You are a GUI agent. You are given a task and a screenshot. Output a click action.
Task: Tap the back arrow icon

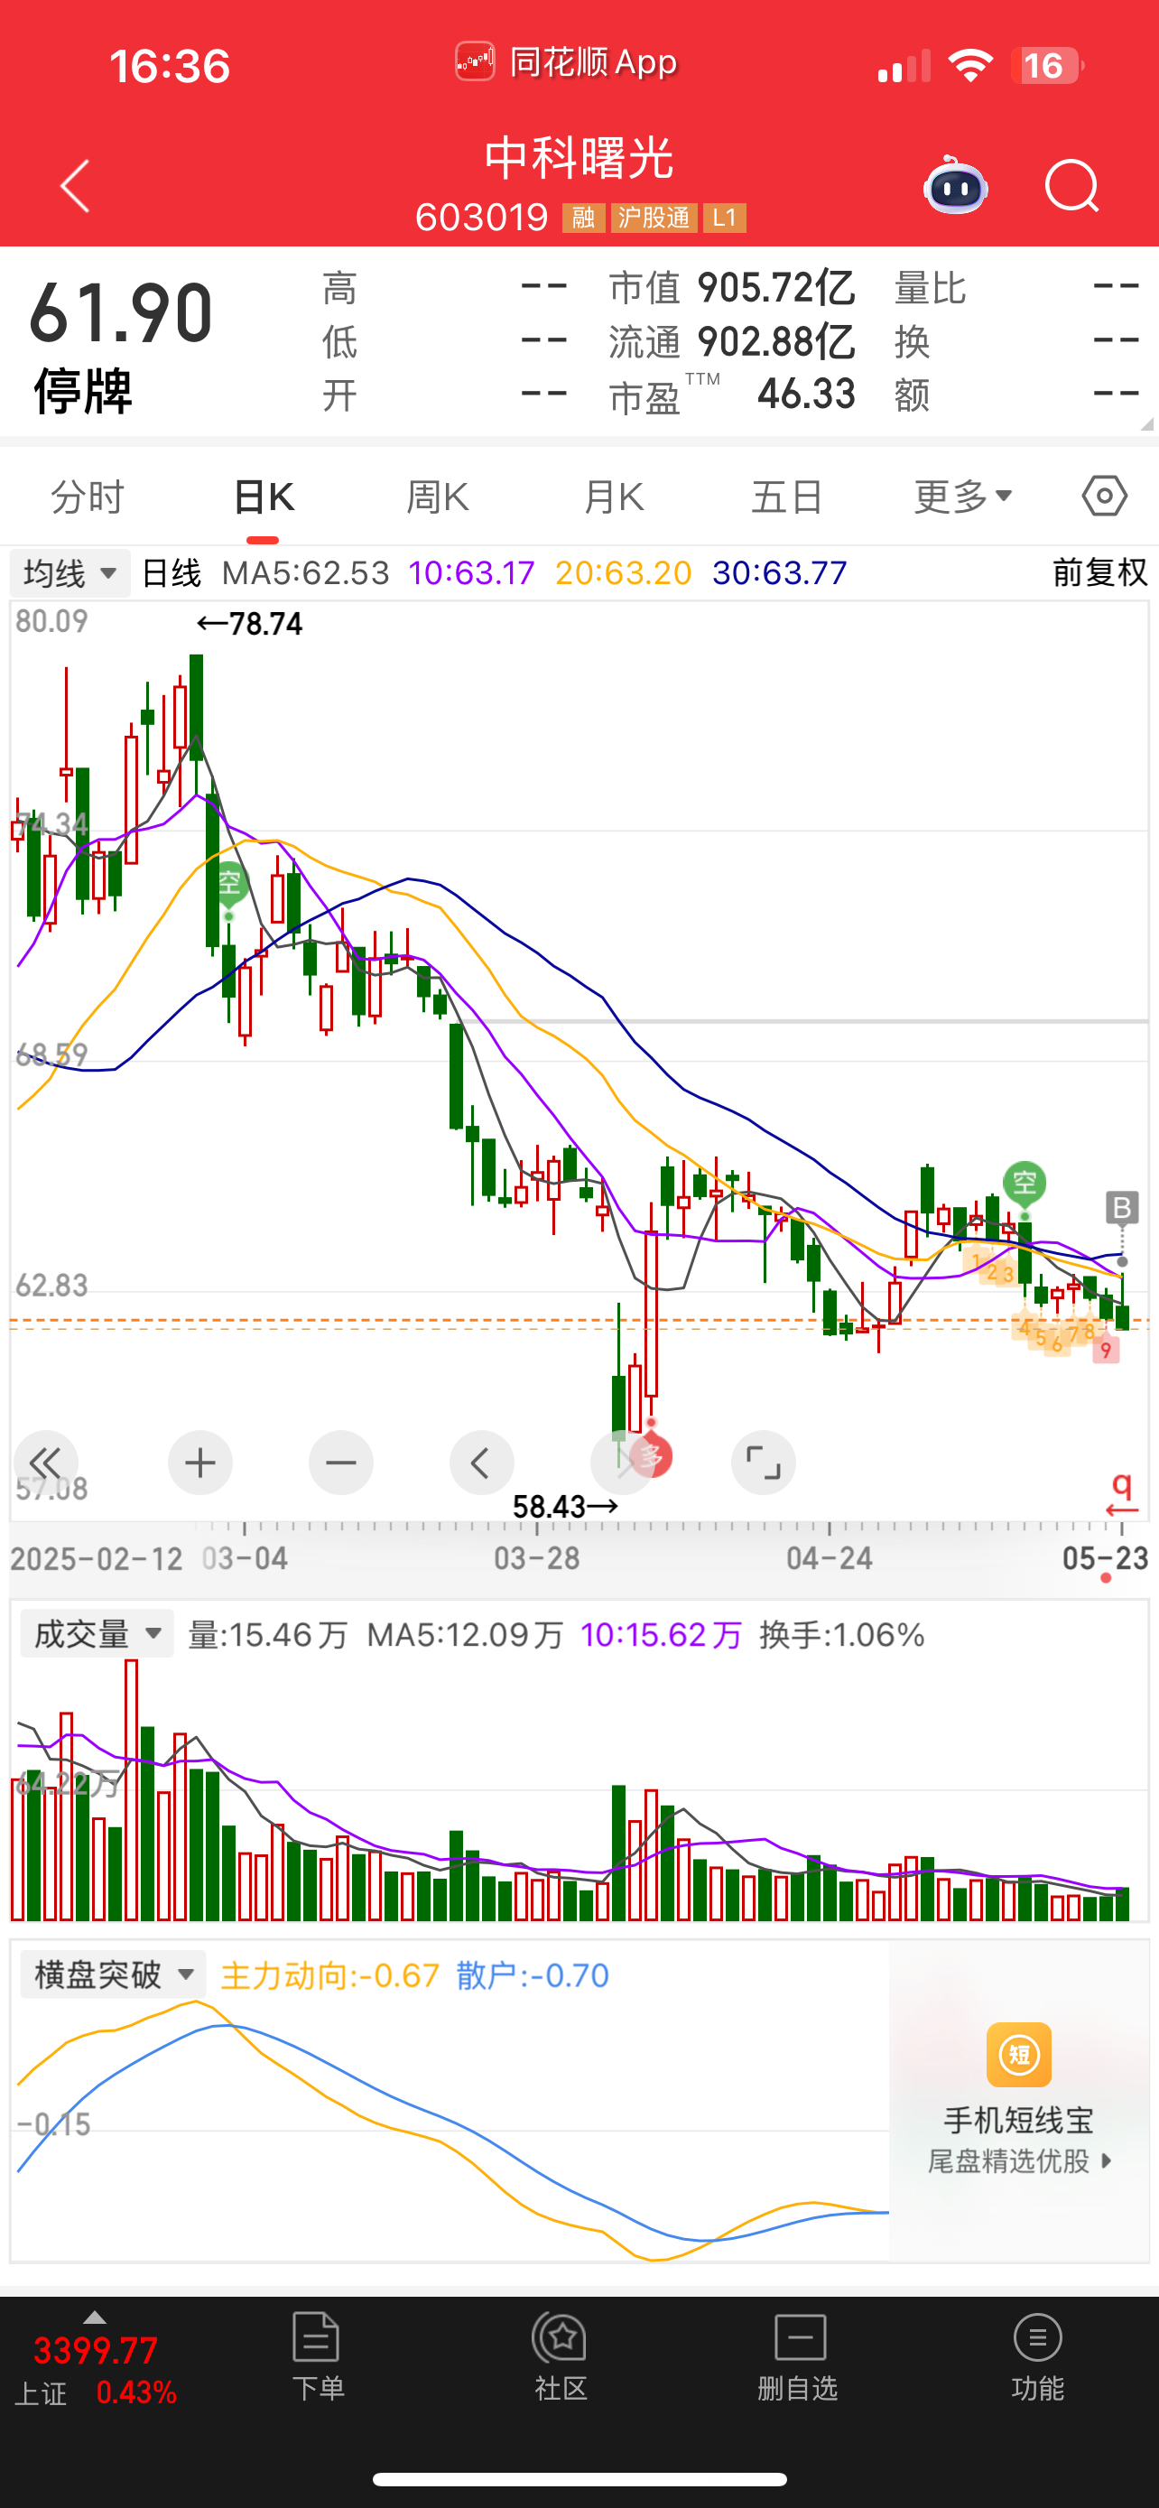click(75, 186)
